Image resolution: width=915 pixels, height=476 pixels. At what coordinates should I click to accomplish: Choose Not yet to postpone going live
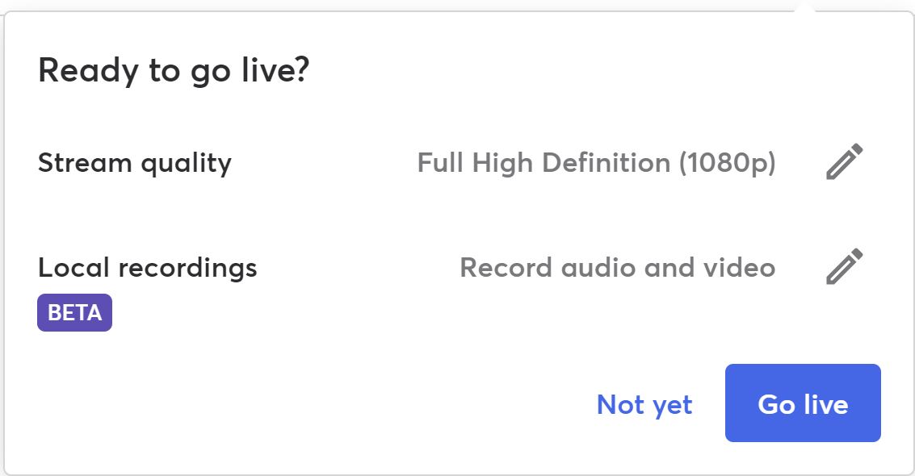(x=644, y=403)
